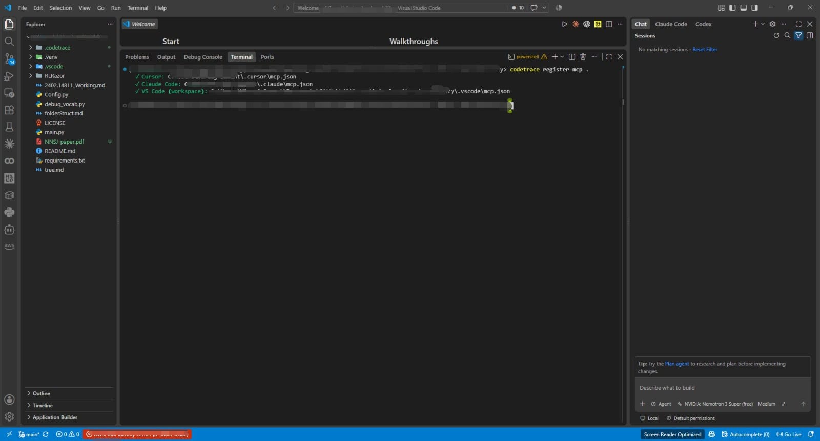This screenshot has width=820, height=441.
Task: Open new chat dropdown arrow
Action: 763,24
